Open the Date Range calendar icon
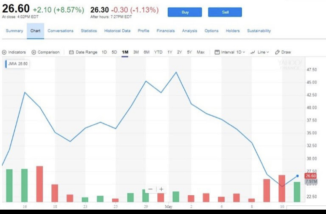 [71, 52]
